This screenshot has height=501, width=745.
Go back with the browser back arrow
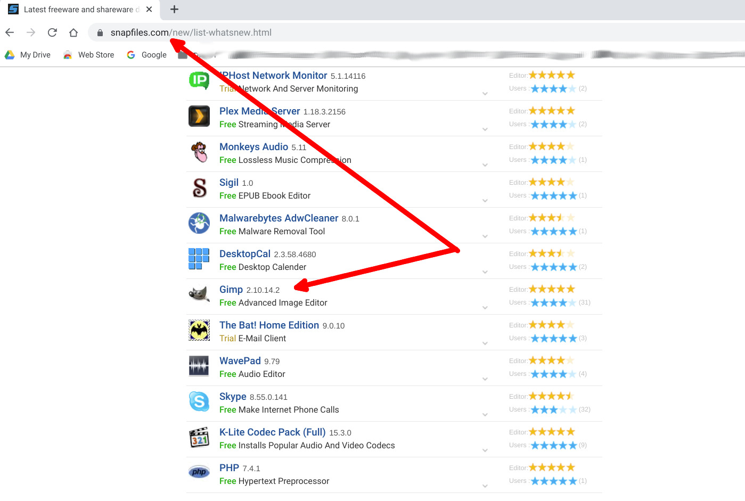click(x=10, y=32)
